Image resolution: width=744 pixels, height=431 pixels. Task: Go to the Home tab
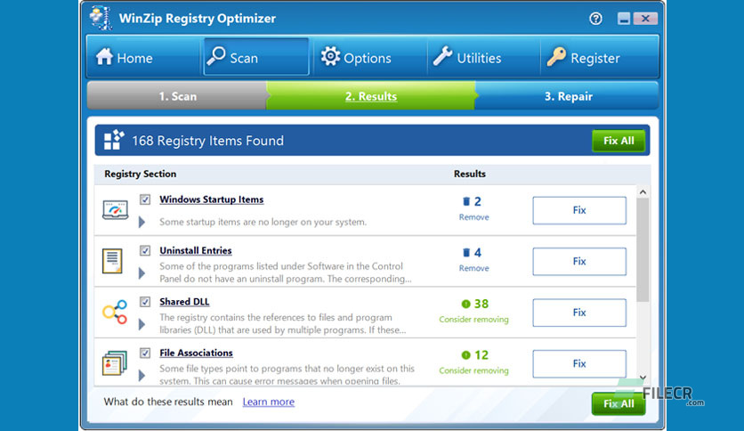point(142,57)
